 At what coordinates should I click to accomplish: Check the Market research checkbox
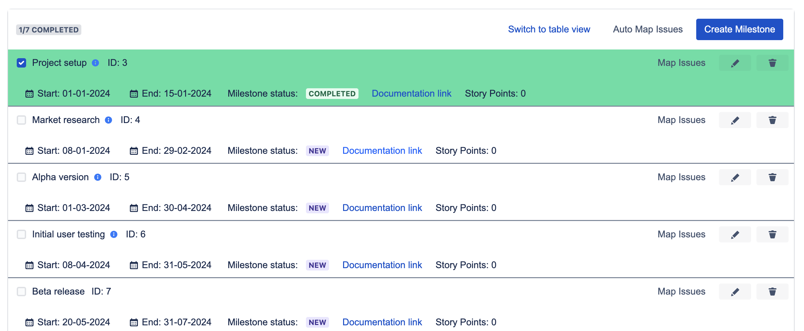[x=21, y=120]
